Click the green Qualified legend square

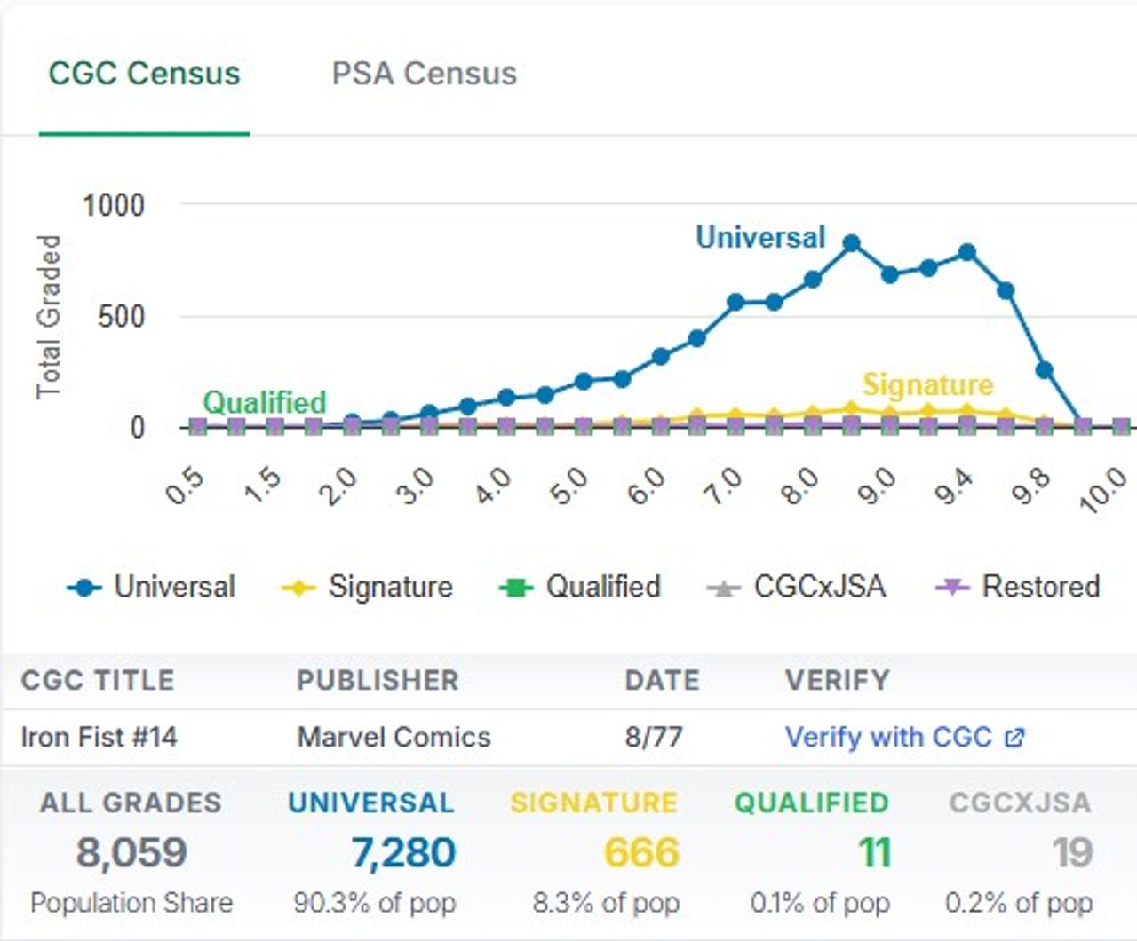(516, 588)
